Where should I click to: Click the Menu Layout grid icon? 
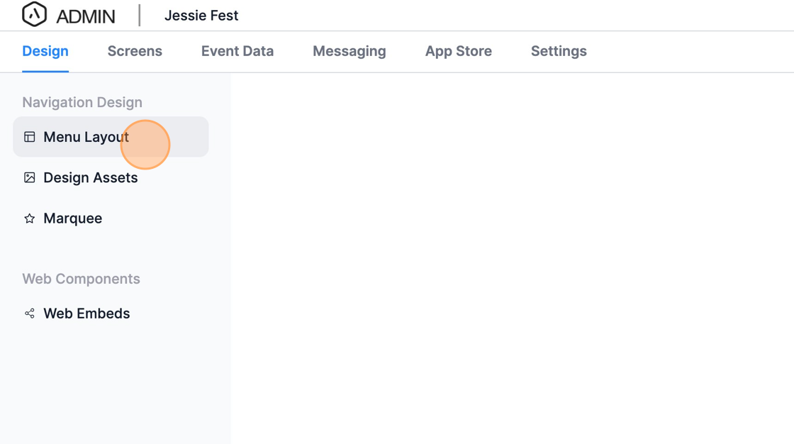pos(30,137)
